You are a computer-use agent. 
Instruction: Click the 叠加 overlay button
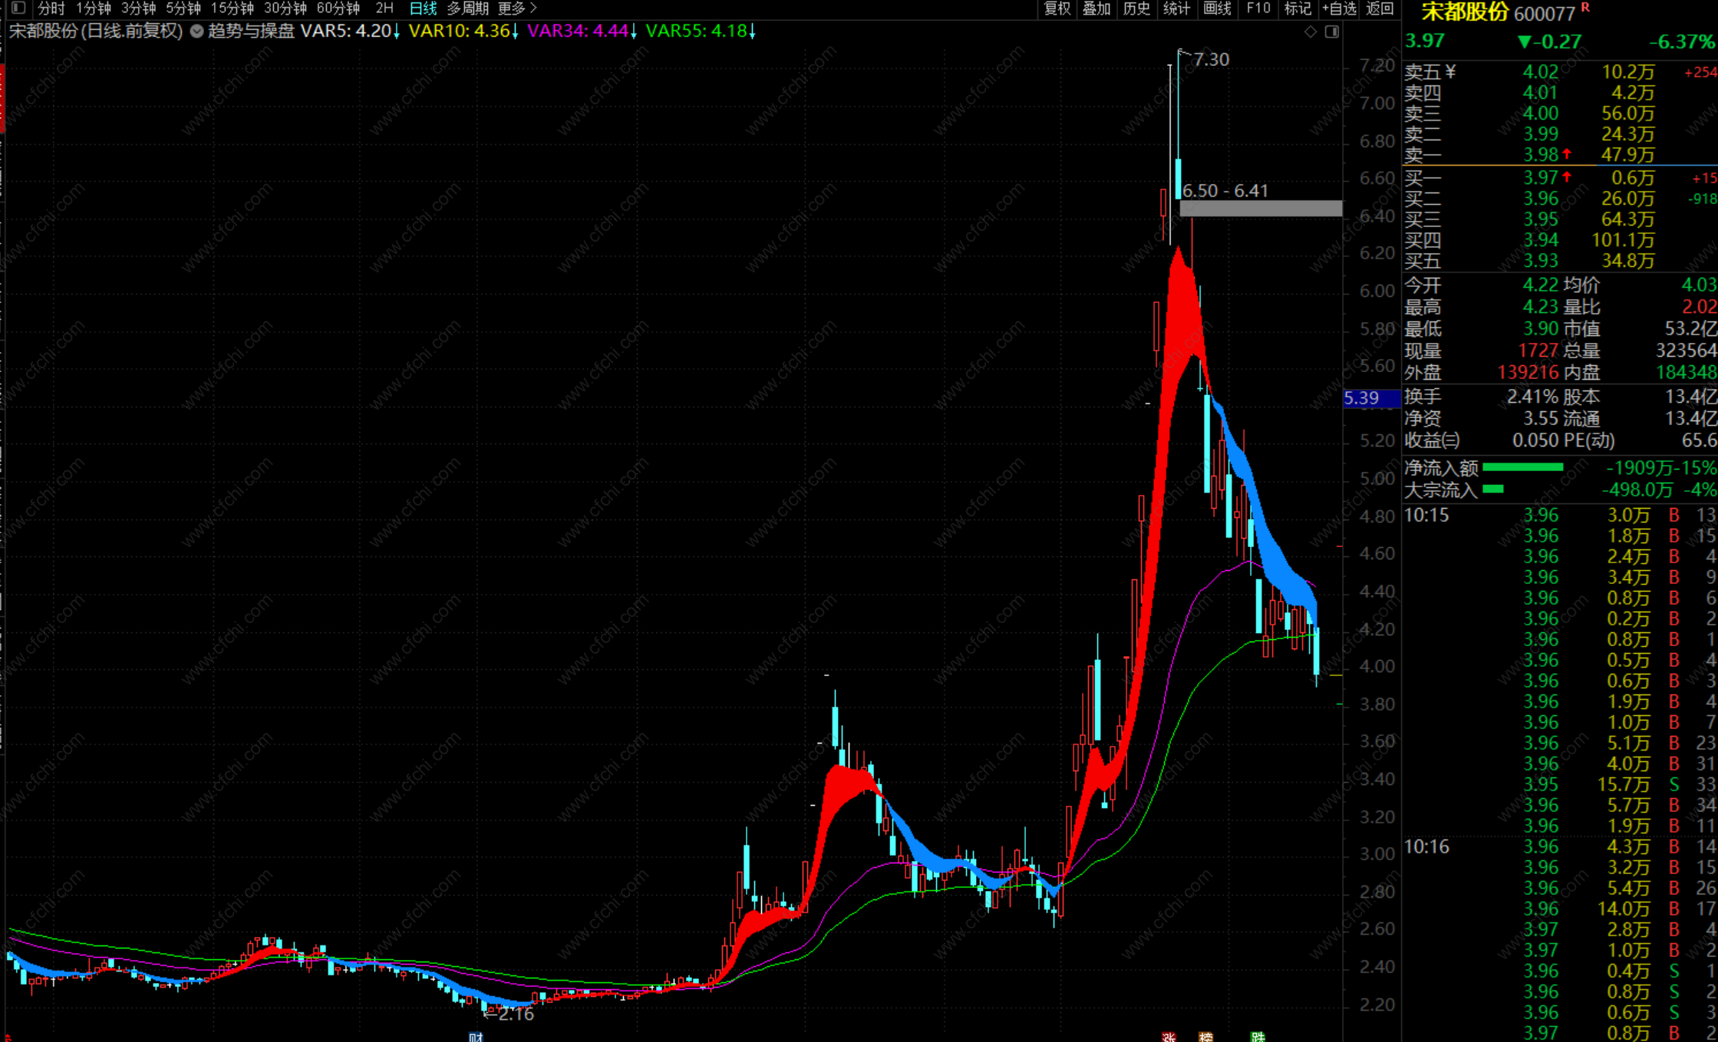pos(1096,8)
